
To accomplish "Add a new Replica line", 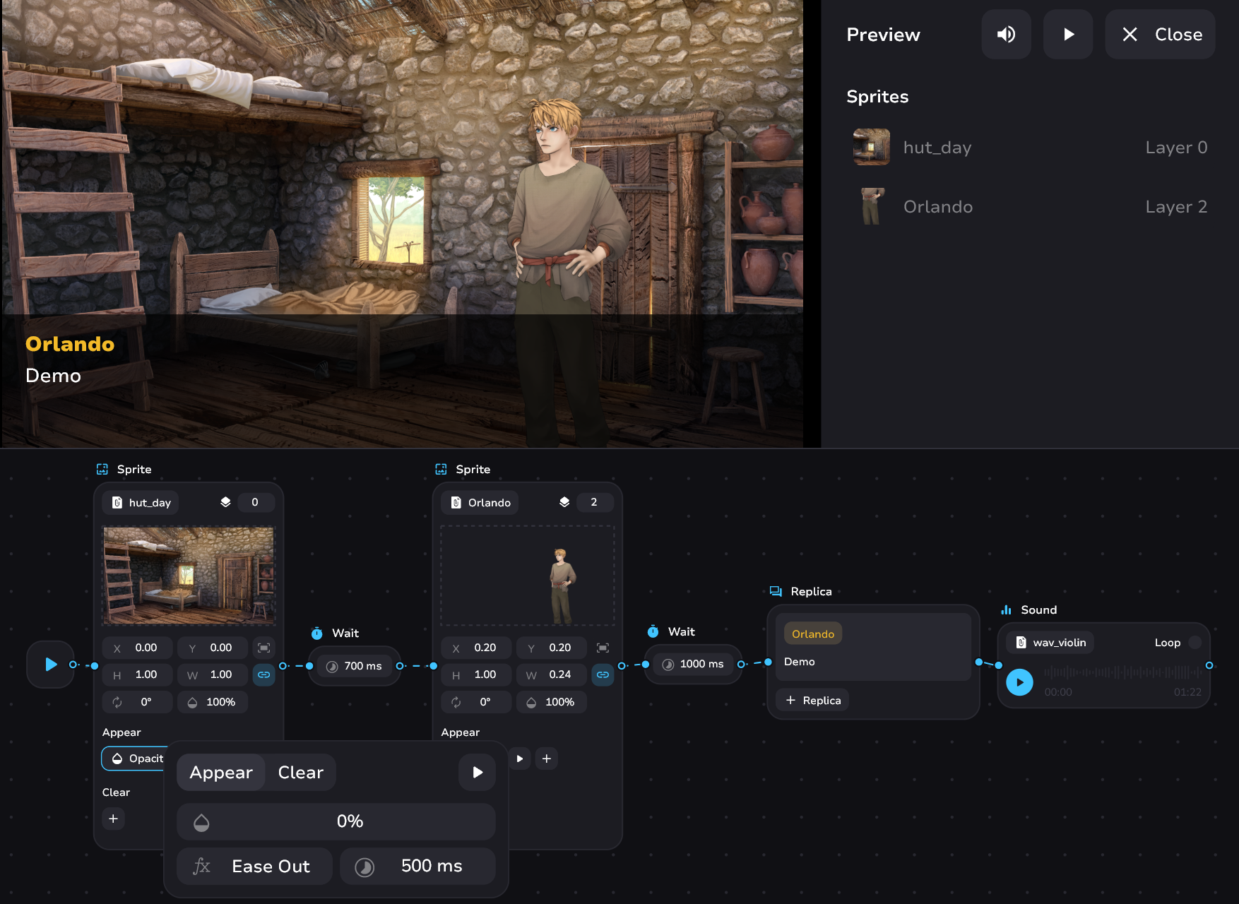I will point(813,701).
